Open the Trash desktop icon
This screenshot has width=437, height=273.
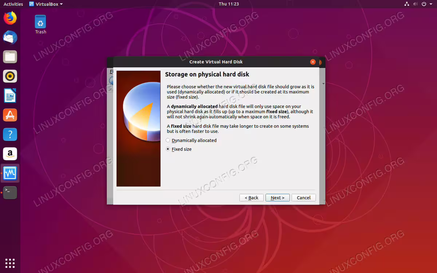coord(40,24)
